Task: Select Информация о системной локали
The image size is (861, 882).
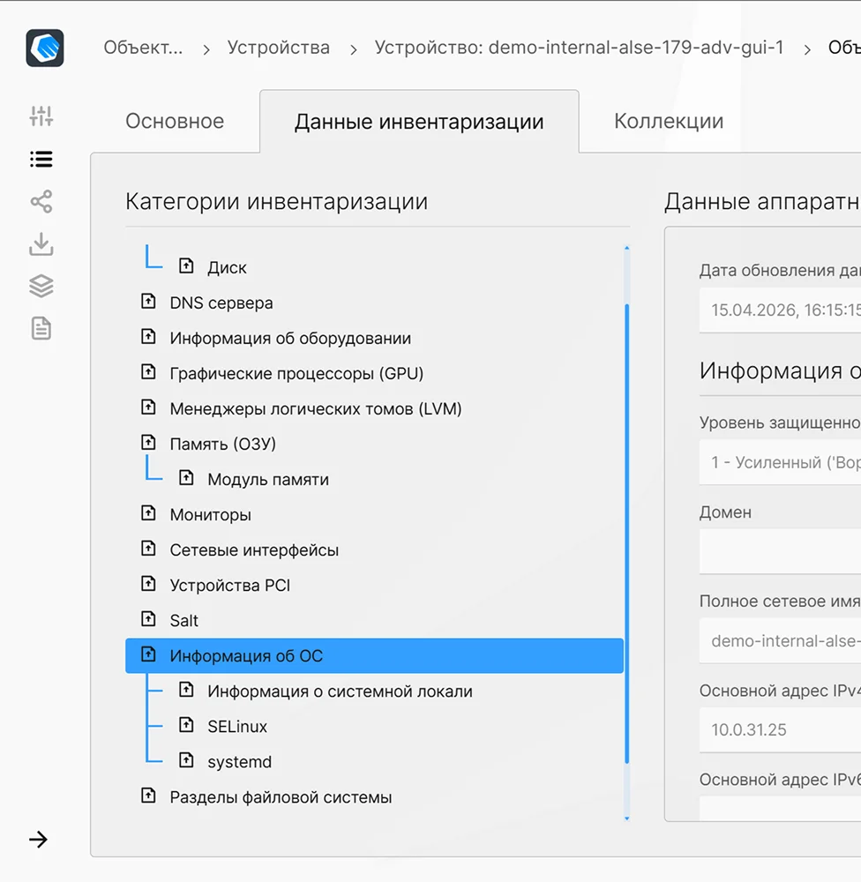Action: (340, 691)
